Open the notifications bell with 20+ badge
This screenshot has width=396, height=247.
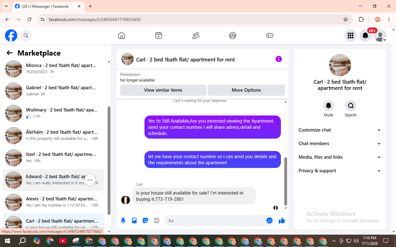click(x=365, y=36)
